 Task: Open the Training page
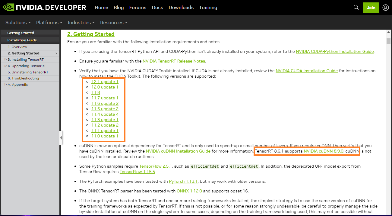point(208,8)
